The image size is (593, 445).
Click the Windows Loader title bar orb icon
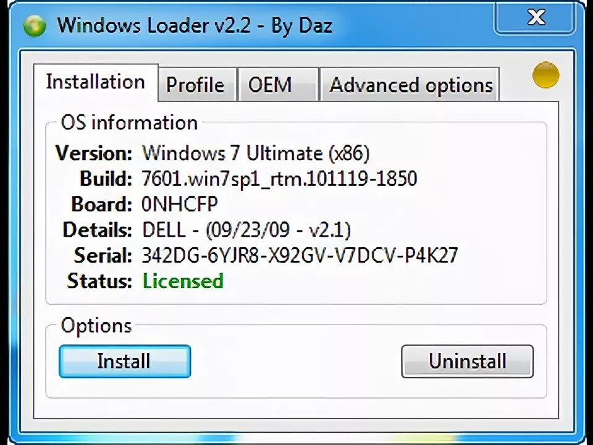(35, 26)
